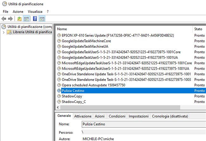Select the EPSON XP-610 Series Update task
The image size is (206, 141).
(x=118, y=35)
